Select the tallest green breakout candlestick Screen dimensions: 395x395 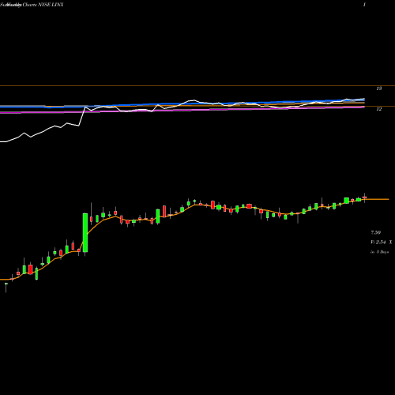click(85, 233)
